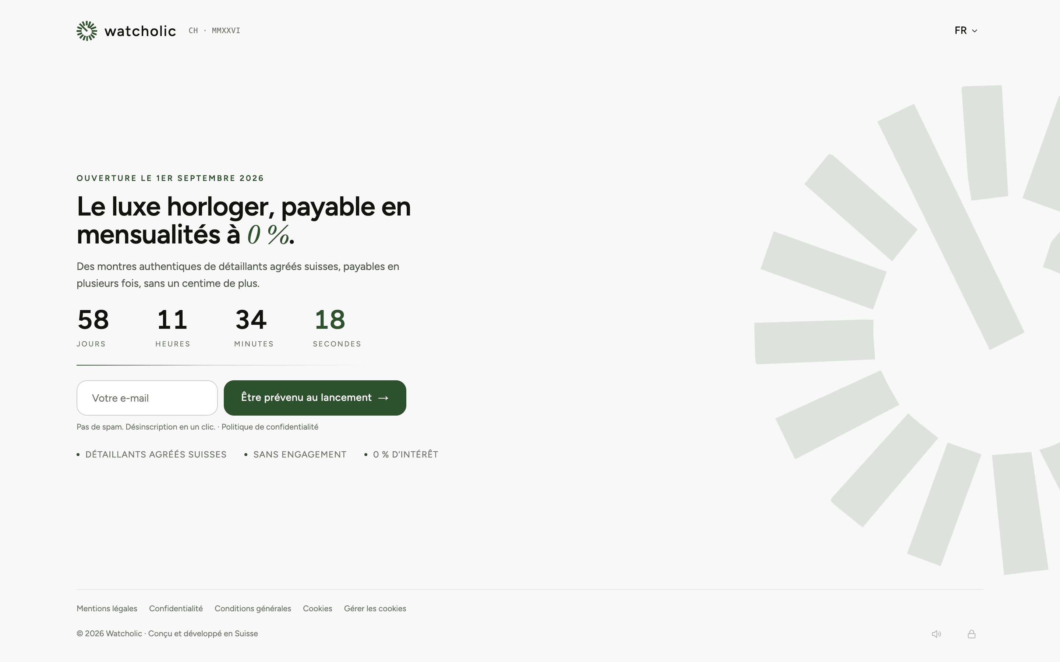Image resolution: width=1060 pixels, height=662 pixels.
Task: Click Être prévenu au lancement button
Action: pyautogui.click(x=315, y=398)
